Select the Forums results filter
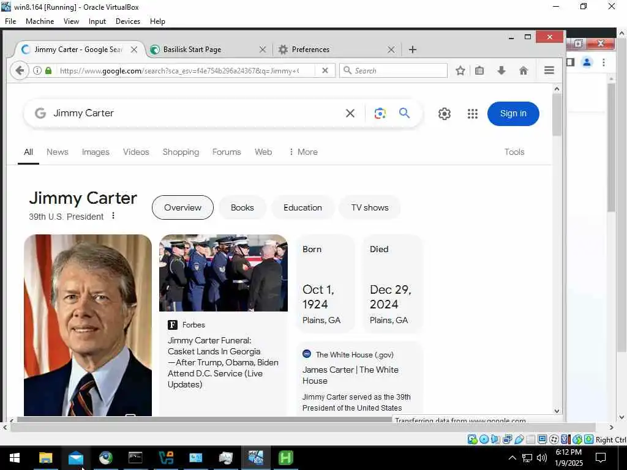The width and height of the screenshot is (627, 470). coord(227,152)
